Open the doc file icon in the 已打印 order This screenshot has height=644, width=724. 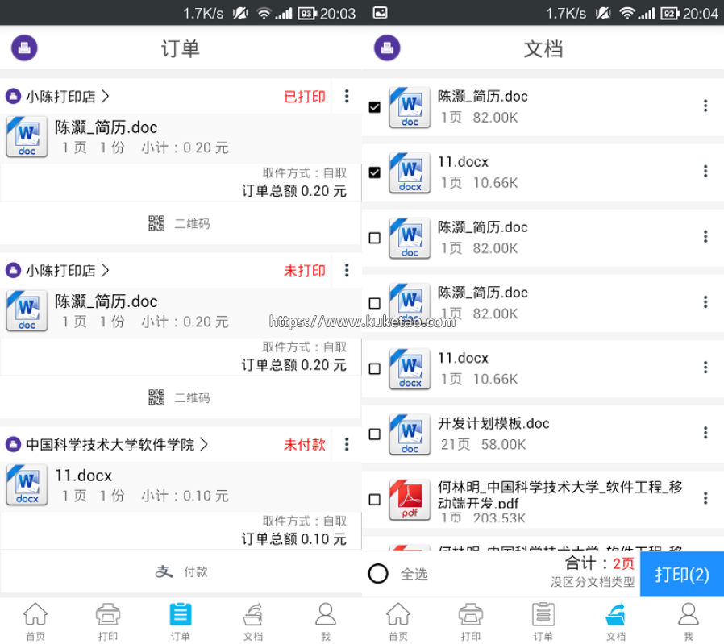tap(27, 137)
